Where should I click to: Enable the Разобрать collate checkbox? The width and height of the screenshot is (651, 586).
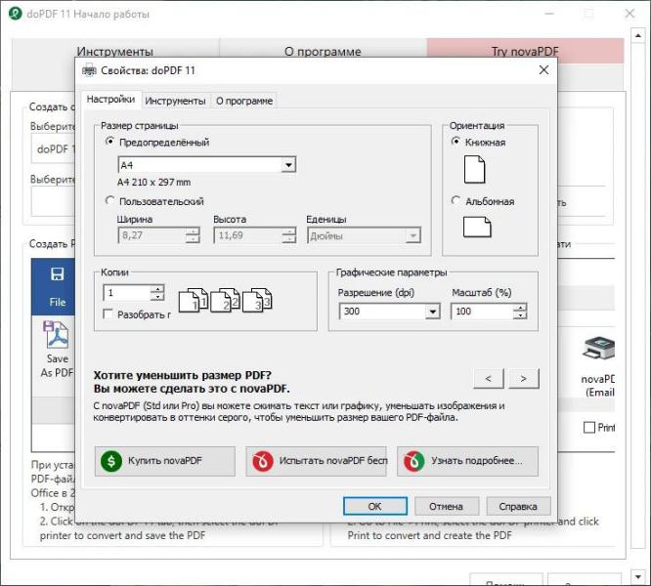click(x=108, y=314)
